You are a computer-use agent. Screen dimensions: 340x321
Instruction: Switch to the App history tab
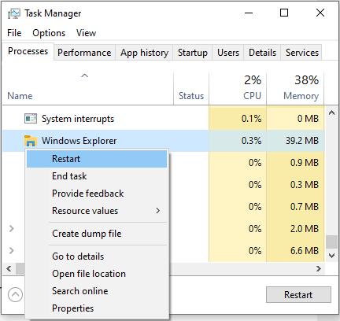tap(144, 53)
